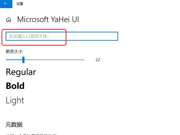180x135 pixels.
Task: Click the blue filled slider track
Action: 13,60
